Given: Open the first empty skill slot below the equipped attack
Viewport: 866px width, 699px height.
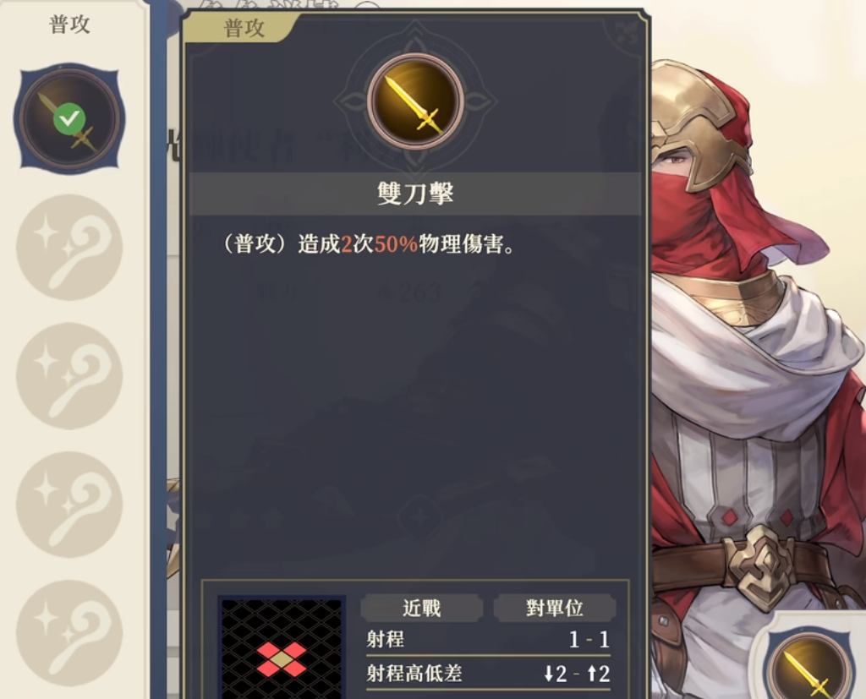Looking at the screenshot, I should [69, 248].
